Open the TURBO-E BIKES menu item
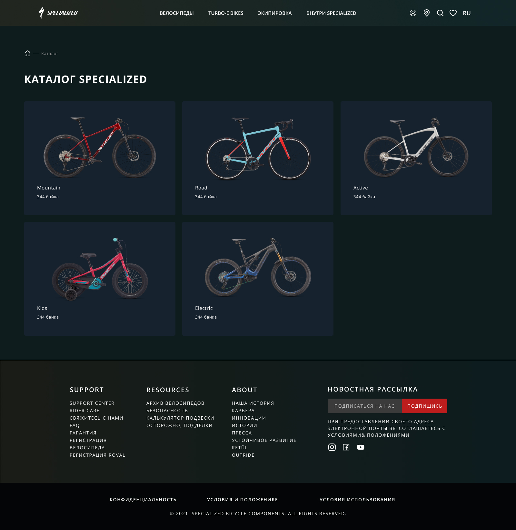 pyautogui.click(x=226, y=13)
